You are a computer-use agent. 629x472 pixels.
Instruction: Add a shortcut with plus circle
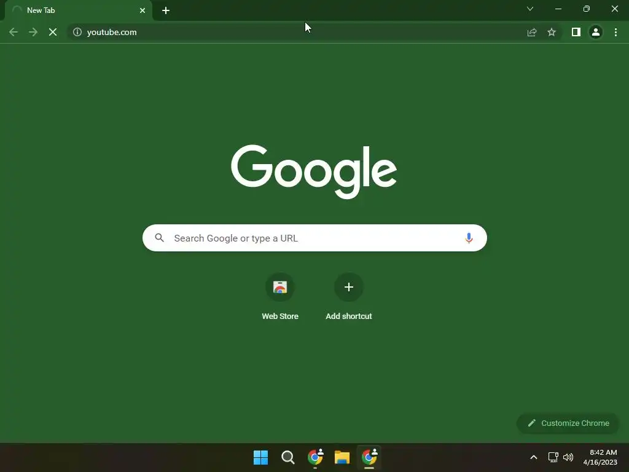pos(349,288)
